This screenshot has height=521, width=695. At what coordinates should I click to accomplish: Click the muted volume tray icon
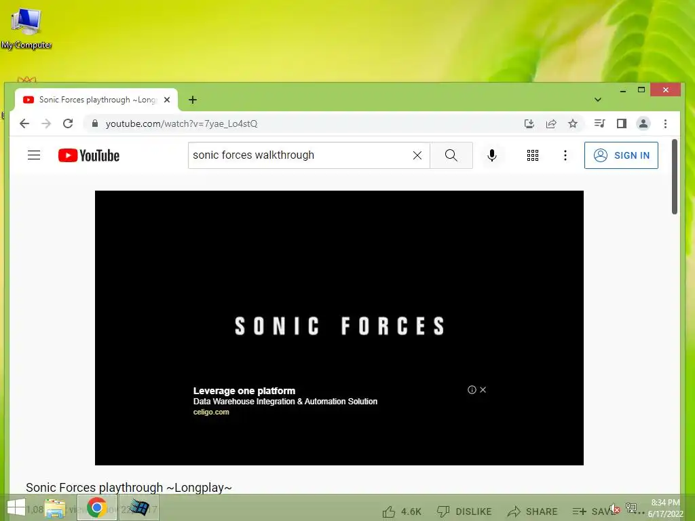point(614,508)
